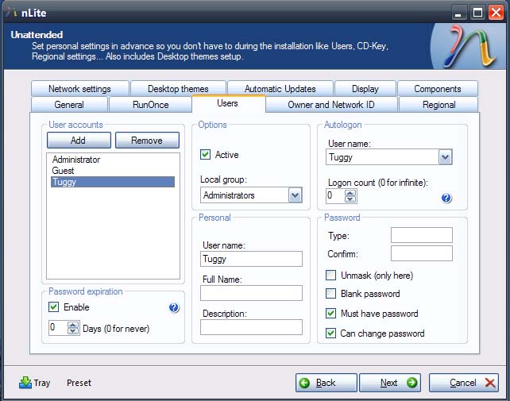Increase expiration Days spinner up arrow
Viewport: 510px width, 401px height.
coord(73,325)
